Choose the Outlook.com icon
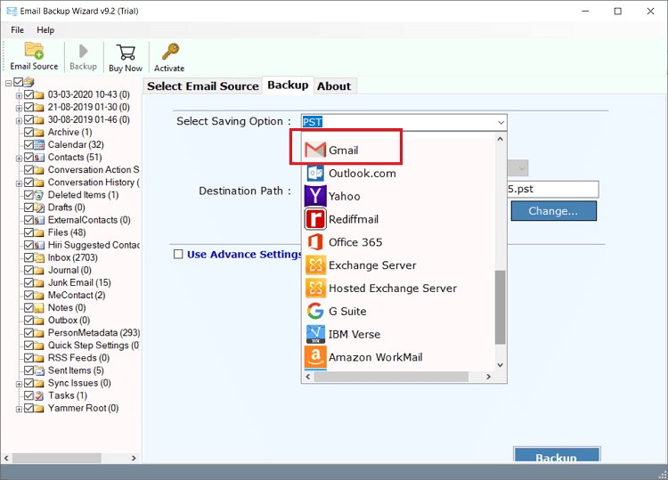 (315, 173)
